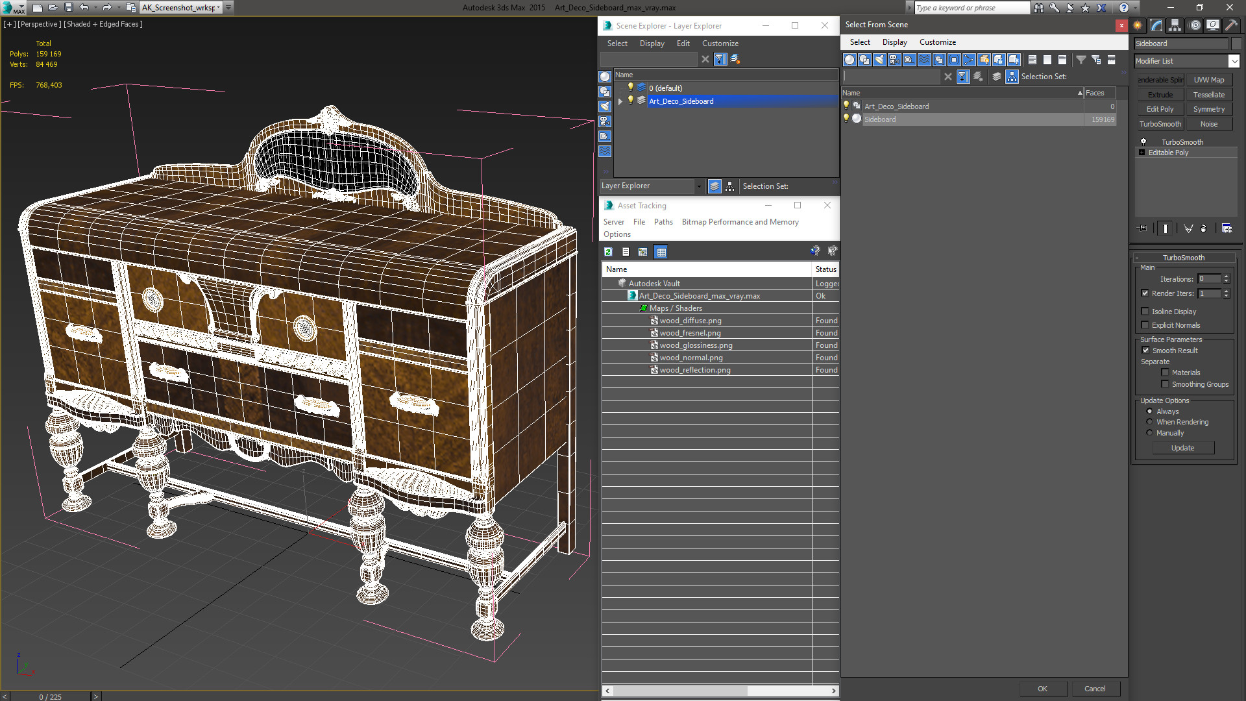
Task: Toggle cameras filter in Scene Explorer sidebar
Action: click(x=605, y=121)
